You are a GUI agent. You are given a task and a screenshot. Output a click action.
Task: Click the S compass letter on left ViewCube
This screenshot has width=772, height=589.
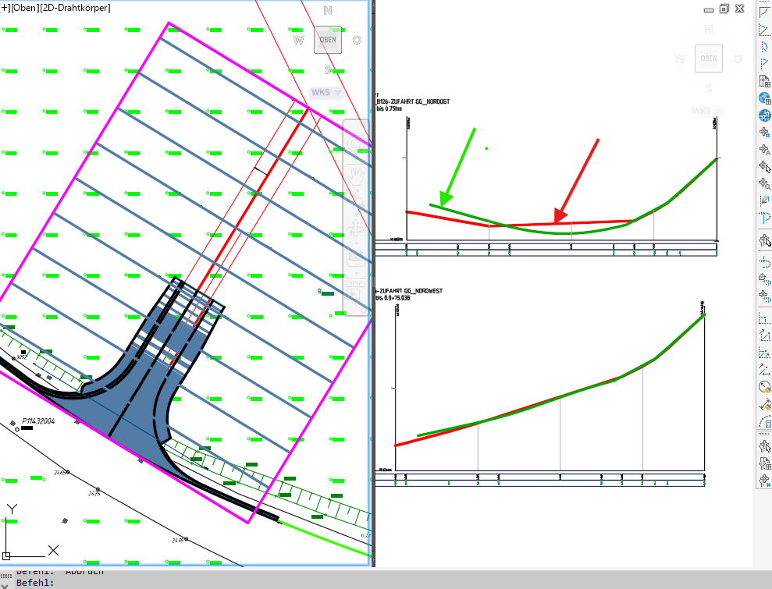click(x=328, y=69)
